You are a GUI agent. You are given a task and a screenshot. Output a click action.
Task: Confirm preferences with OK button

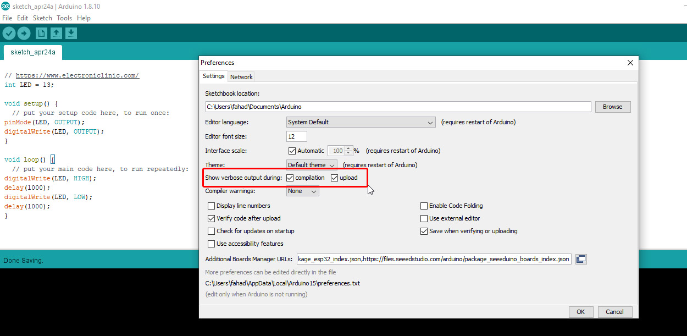coord(581,312)
